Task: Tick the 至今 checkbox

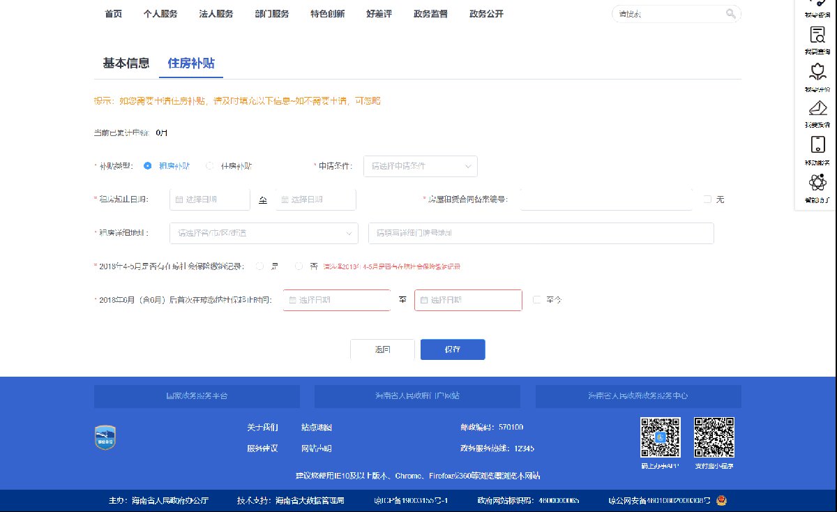Action: pos(536,300)
